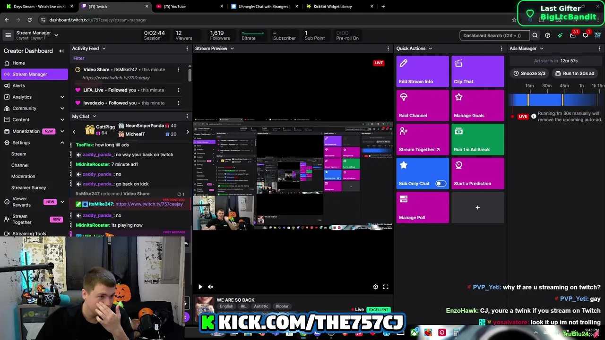
Task: Click the green sparkle icon in header
Action: click(560, 35)
